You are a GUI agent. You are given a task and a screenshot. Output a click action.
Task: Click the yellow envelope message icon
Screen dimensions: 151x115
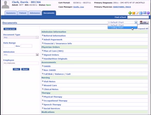(x=134, y=13)
